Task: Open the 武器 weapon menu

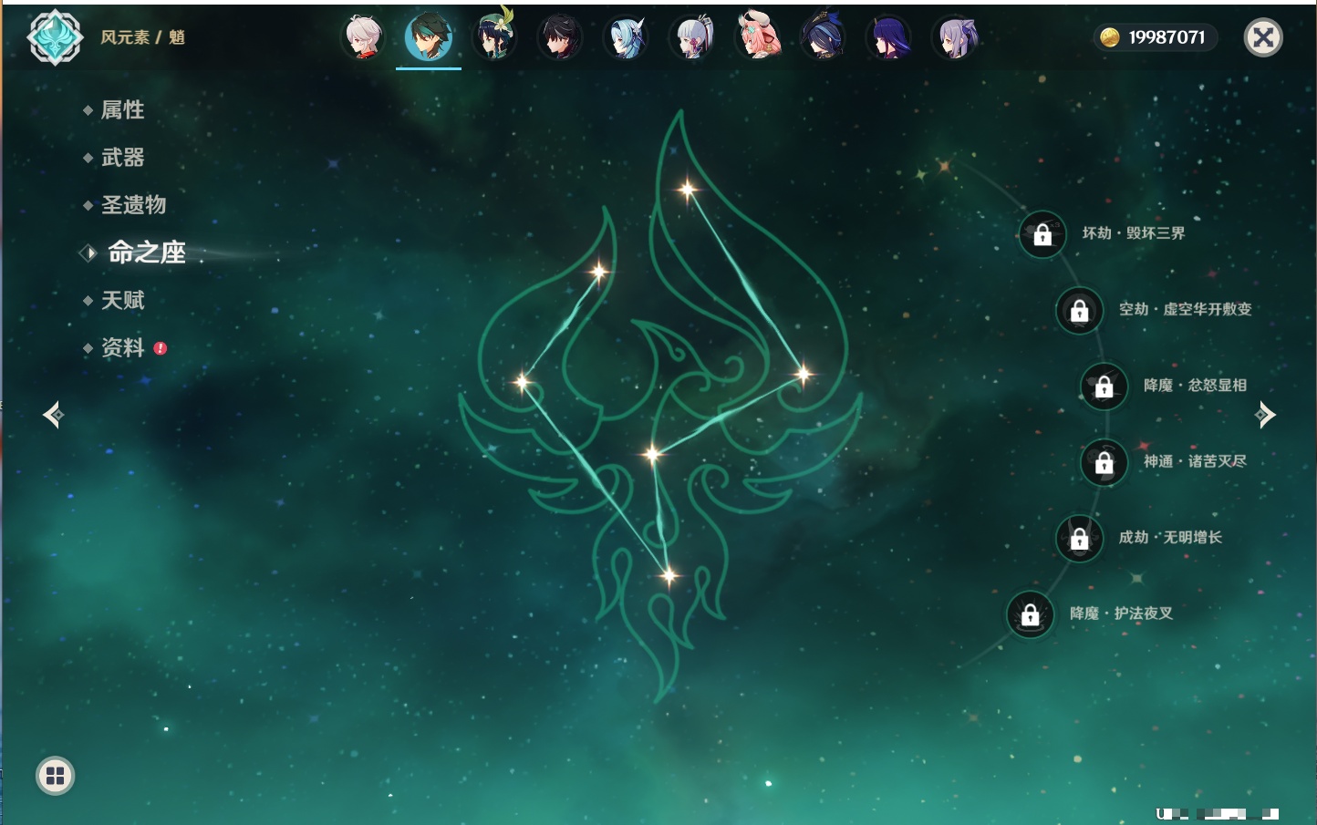Action: click(x=122, y=158)
